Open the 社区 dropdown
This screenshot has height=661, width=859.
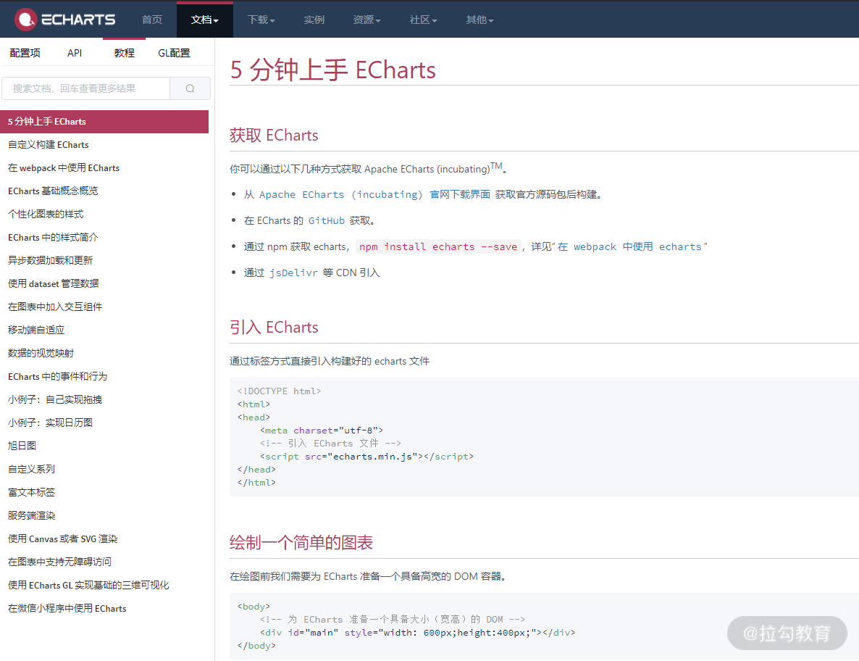[422, 20]
